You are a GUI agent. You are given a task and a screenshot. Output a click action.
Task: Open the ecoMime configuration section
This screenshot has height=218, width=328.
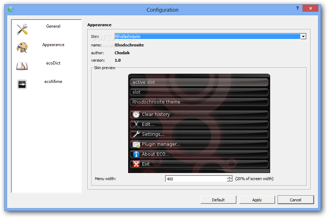point(53,82)
